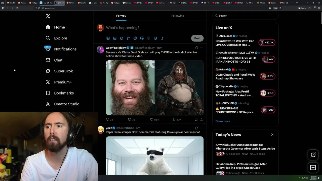Open the Home navigation item

(x=55, y=27)
